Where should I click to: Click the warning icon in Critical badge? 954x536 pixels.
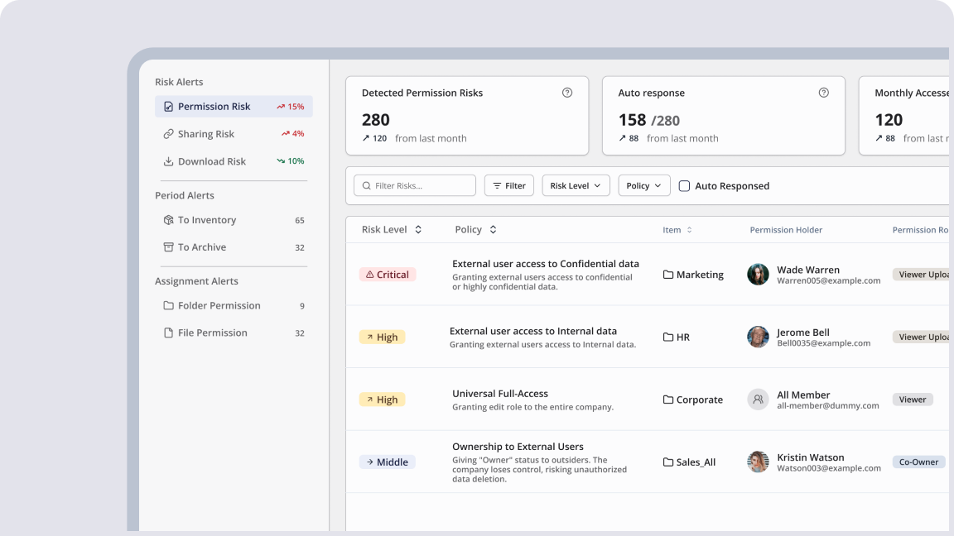[x=370, y=275]
